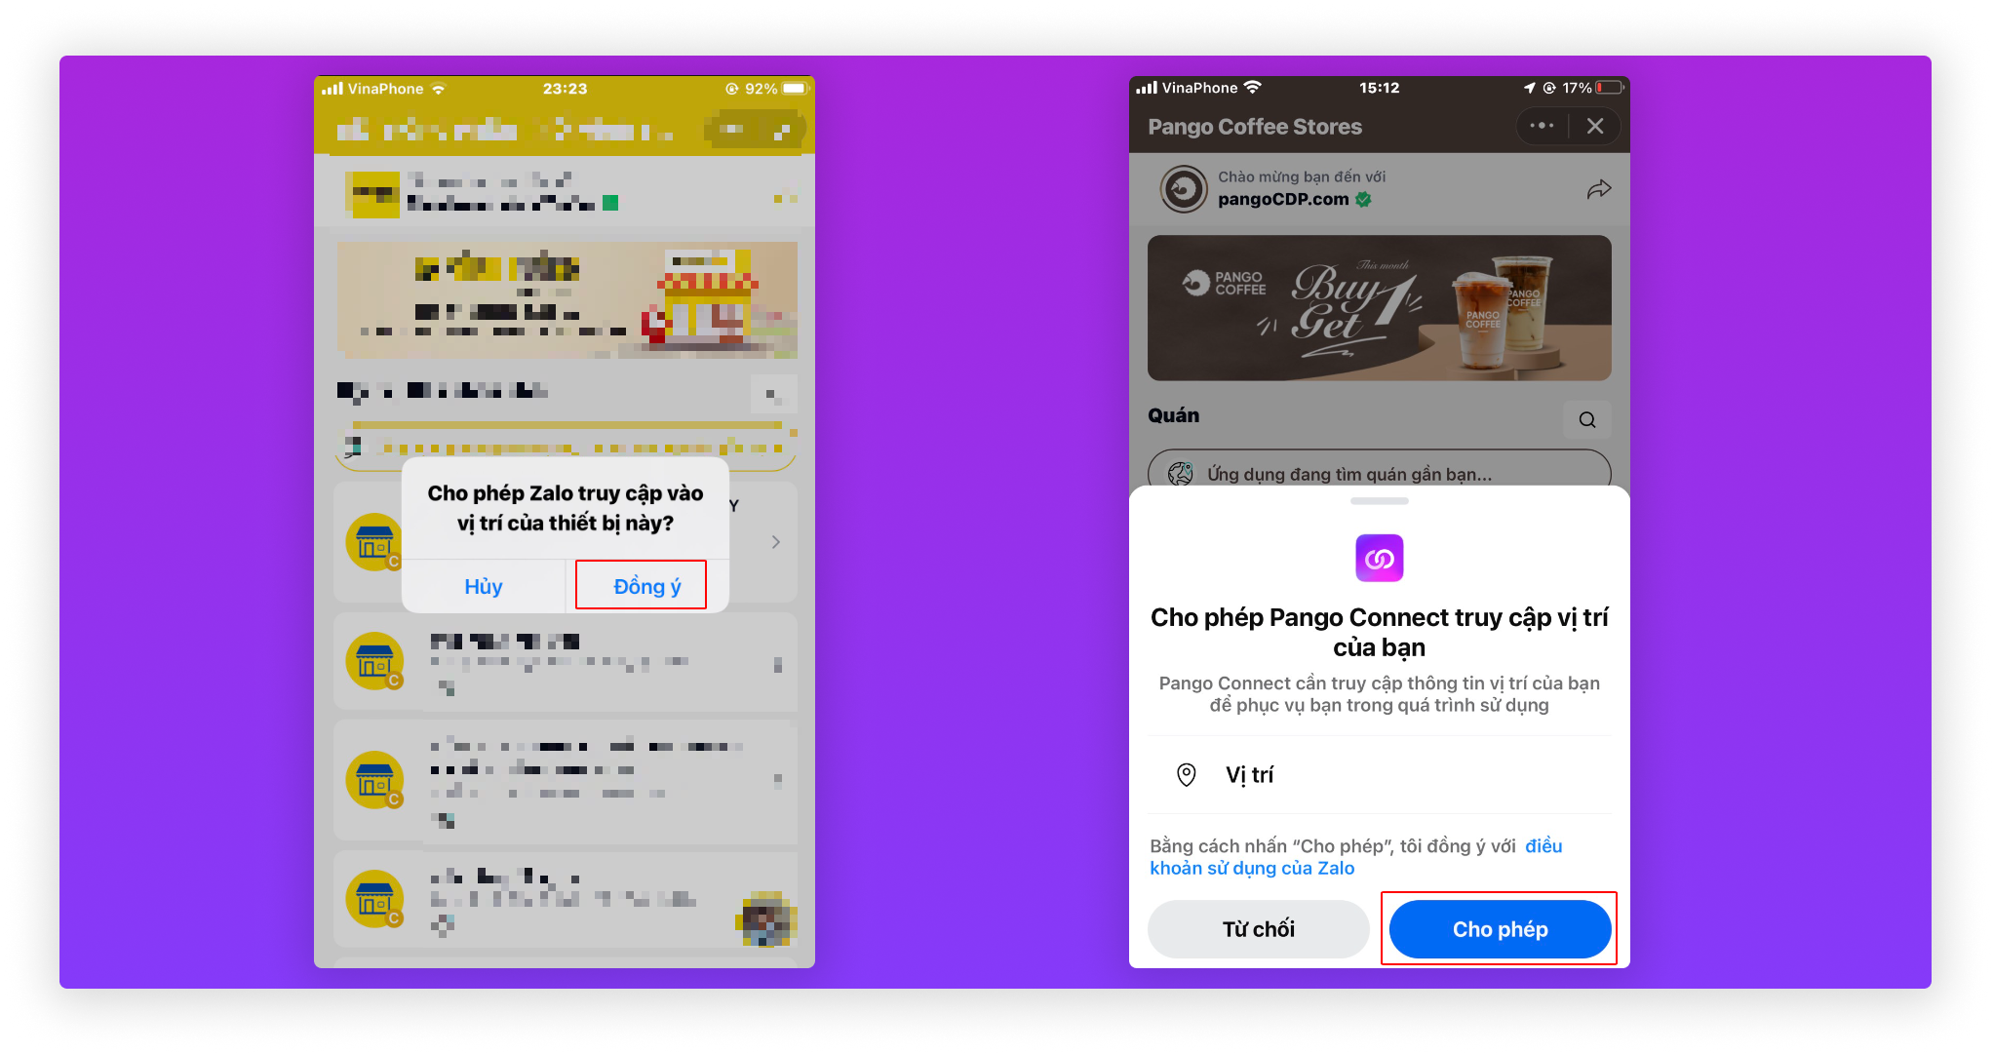Close the Pango Coffee Stores mini app
1993x1054 pixels.
tap(1595, 126)
